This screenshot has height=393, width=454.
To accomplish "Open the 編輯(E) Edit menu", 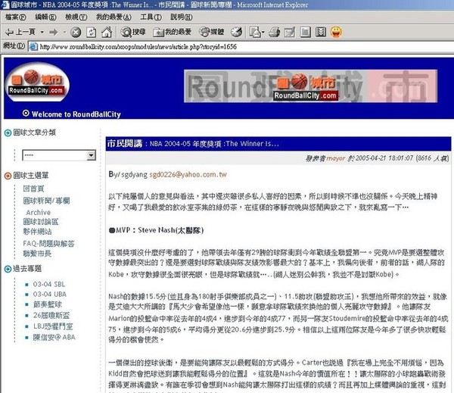I will pos(45,17).
